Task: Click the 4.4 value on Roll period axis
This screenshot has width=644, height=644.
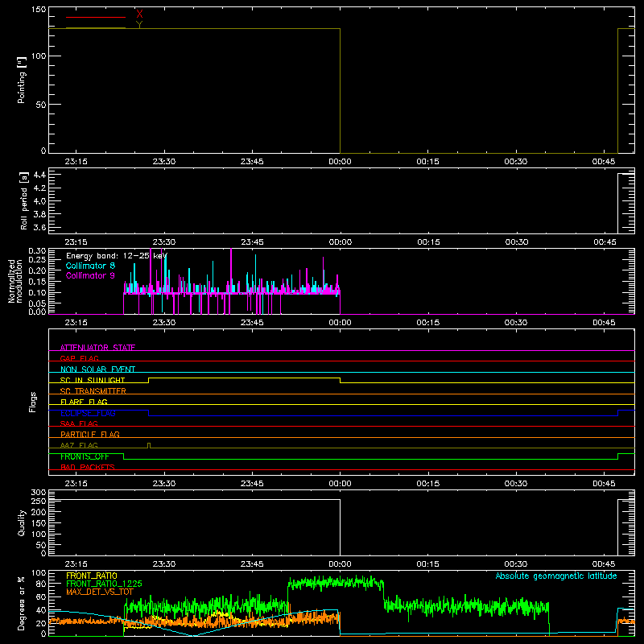Action: click(39, 175)
